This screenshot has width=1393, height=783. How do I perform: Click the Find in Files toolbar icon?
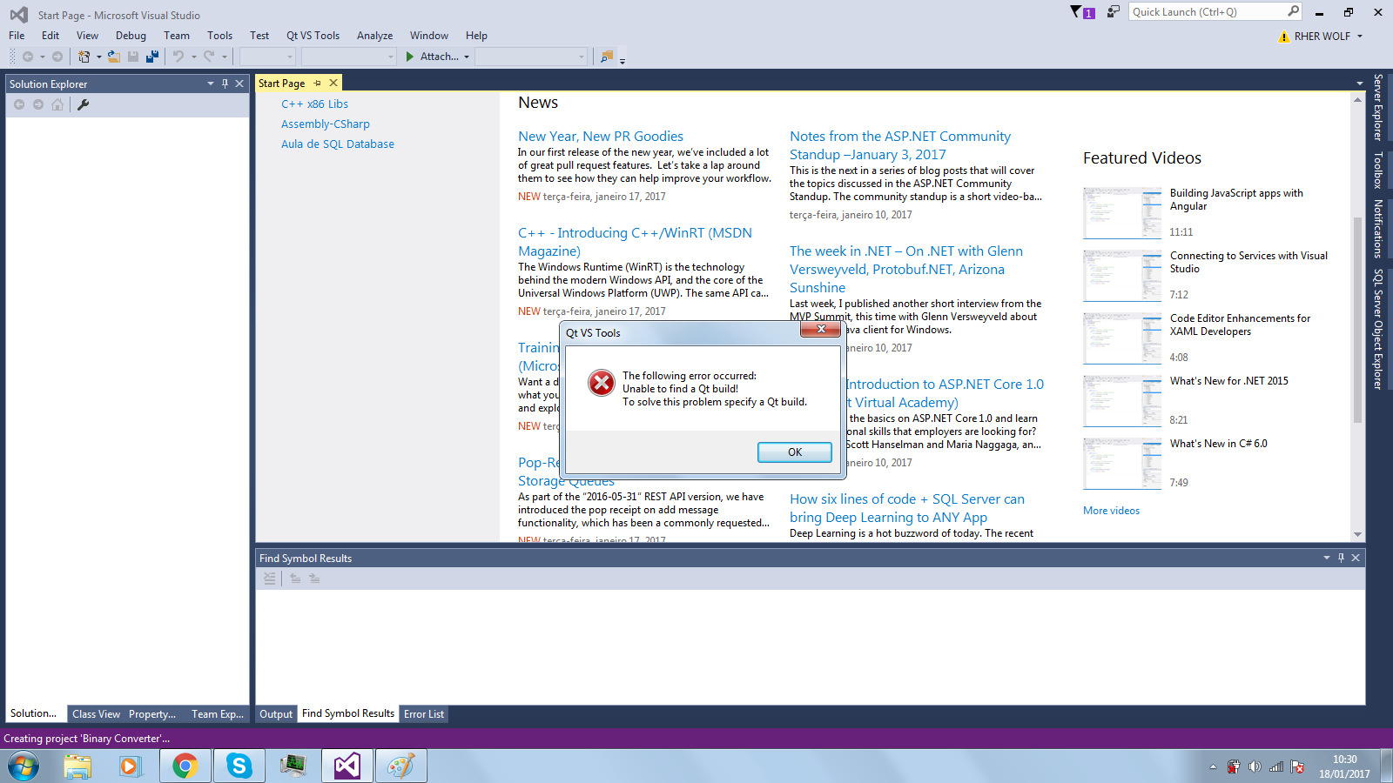coord(607,57)
